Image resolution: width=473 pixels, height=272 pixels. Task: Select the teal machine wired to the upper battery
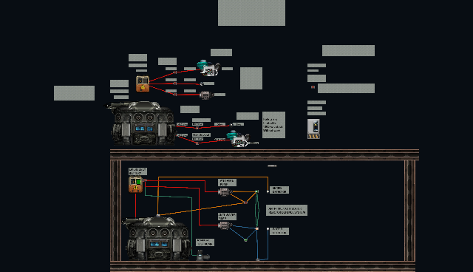208,68
